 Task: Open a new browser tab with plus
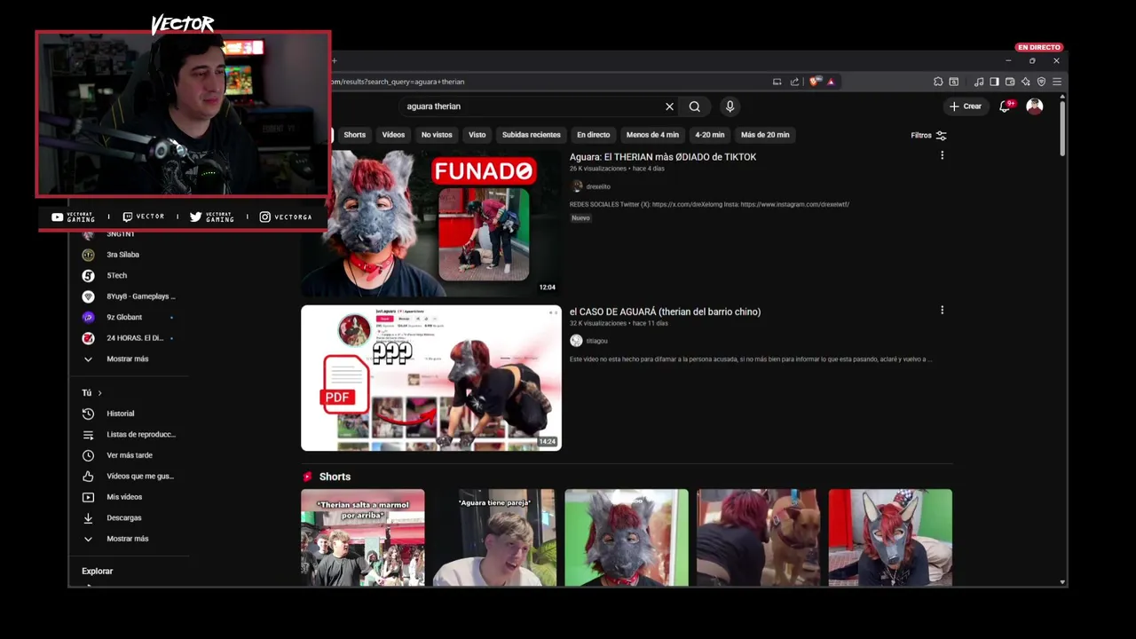pos(335,61)
